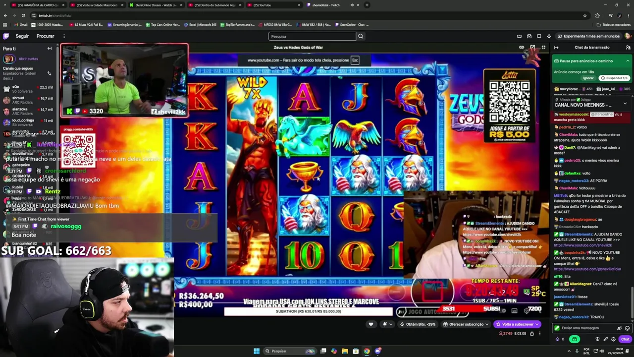Open the cheer bits icon in chat input
Viewport: 634px width, 357px height.
point(619,328)
